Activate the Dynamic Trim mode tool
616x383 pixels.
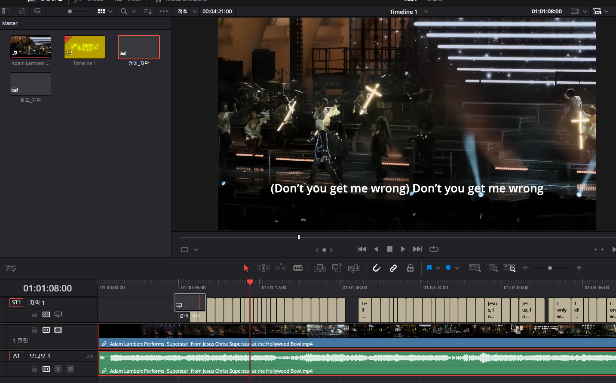coord(281,268)
